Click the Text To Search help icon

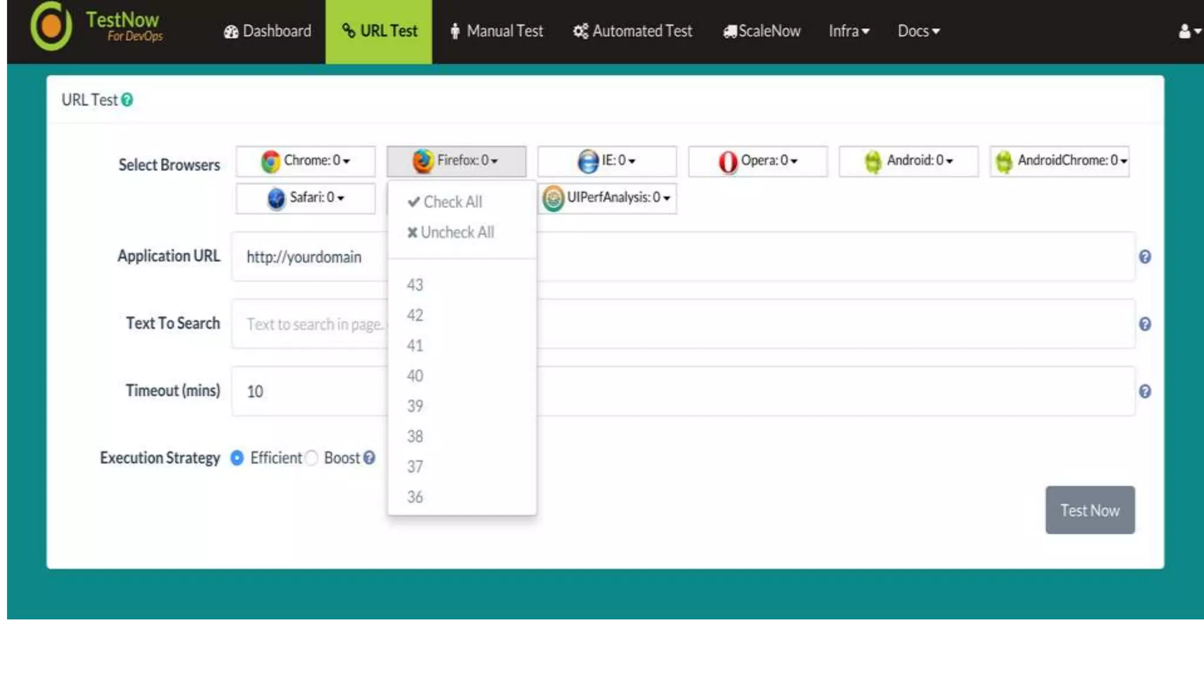tap(1145, 324)
